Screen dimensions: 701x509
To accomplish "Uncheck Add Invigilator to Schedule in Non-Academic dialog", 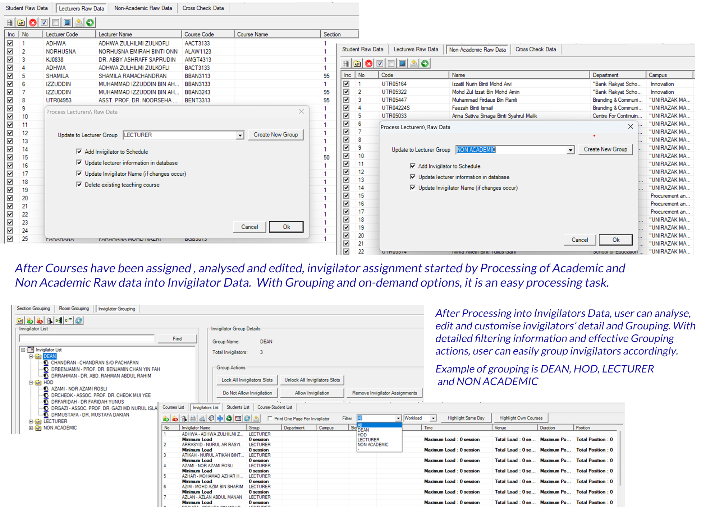I will (413, 166).
